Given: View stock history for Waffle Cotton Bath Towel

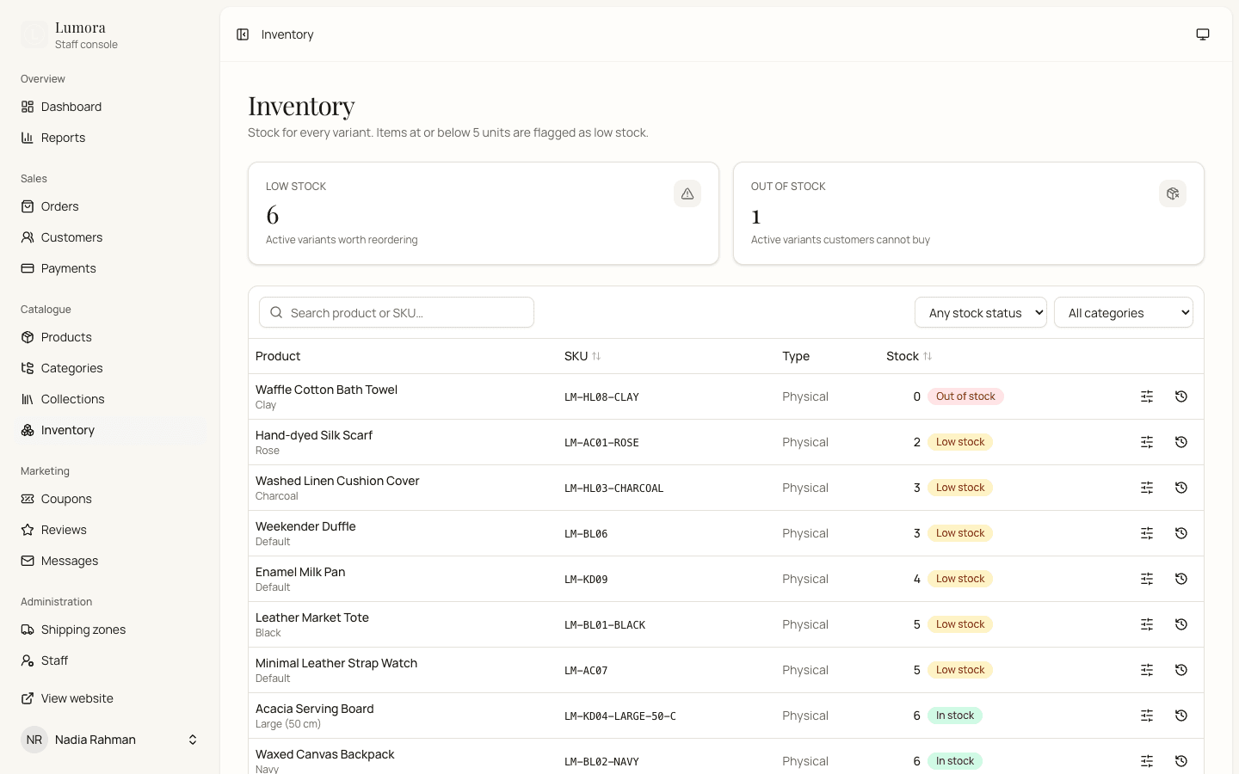Looking at the screenshot, I should (1181, 396).
